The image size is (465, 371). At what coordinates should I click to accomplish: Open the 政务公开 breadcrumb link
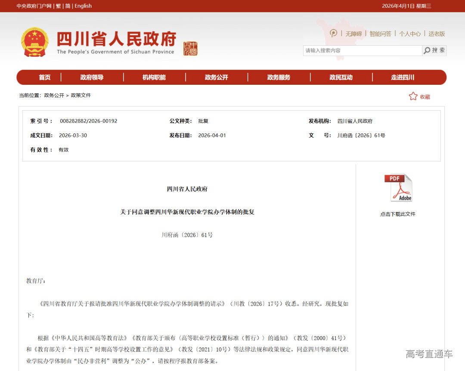tap(55, 96)
